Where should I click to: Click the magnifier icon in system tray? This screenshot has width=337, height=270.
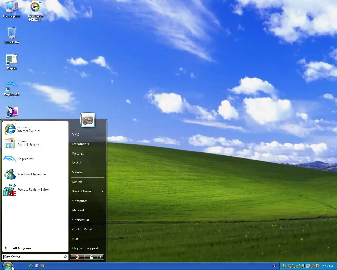313,266
